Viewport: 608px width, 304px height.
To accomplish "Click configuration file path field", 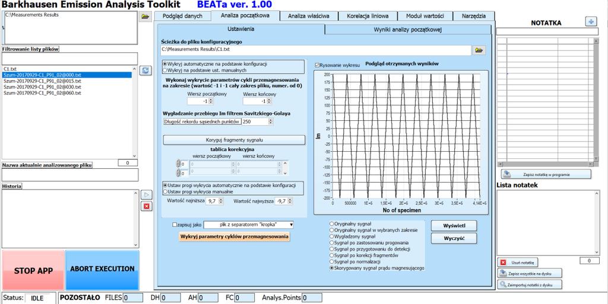I will tap(316, 50).
